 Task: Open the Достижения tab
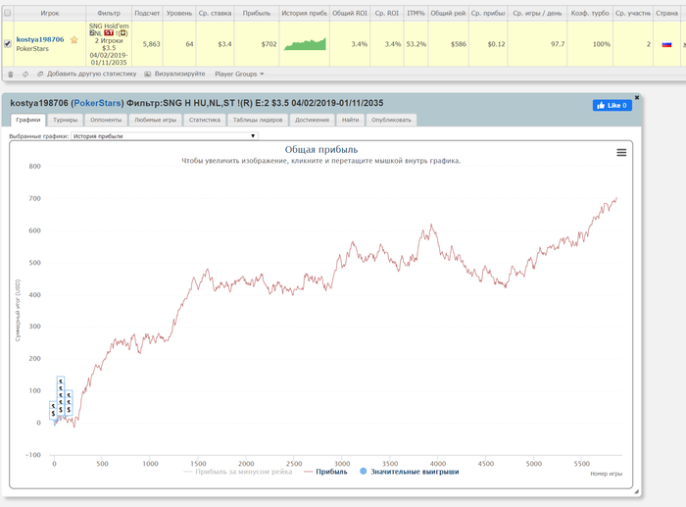coord(312,120)
